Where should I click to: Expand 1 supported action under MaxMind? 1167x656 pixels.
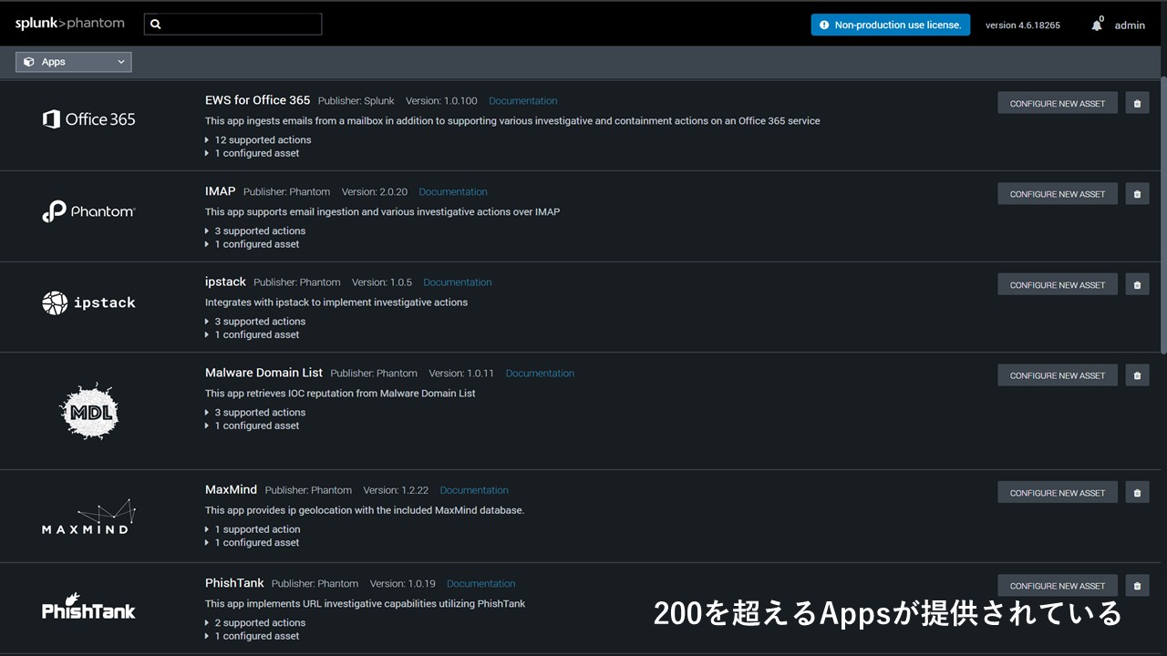click(253, 528)
